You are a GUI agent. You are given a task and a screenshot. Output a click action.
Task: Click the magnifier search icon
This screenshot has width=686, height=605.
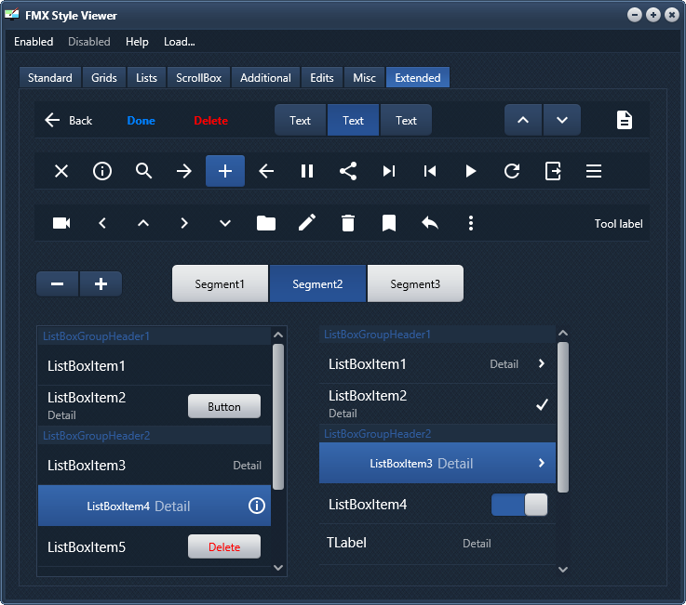point(143,171)
